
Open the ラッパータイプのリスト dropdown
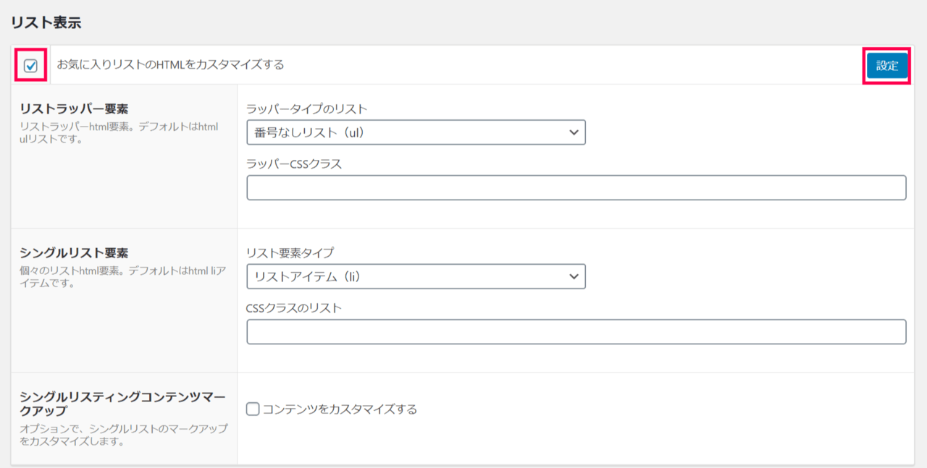tap(416, 132)
